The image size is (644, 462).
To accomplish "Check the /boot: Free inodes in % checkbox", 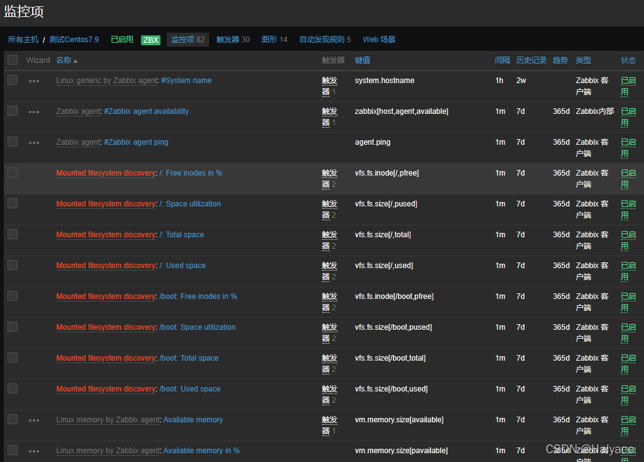I will (x=13, y=296).
